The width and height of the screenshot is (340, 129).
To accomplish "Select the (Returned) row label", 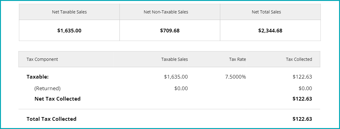I will click(47, 88).
